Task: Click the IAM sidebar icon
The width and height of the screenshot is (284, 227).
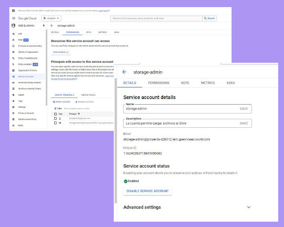Action: 13,34
